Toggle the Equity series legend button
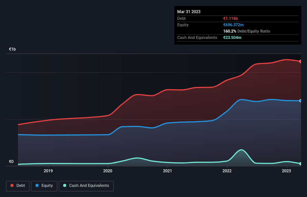 (44, 186)
